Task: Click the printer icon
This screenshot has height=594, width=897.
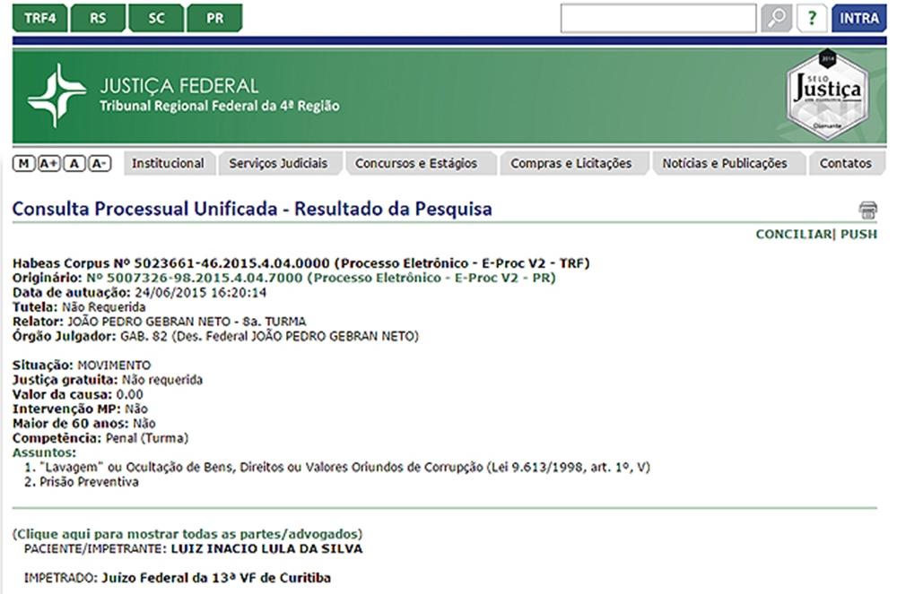Action: [x=867, y=211]
